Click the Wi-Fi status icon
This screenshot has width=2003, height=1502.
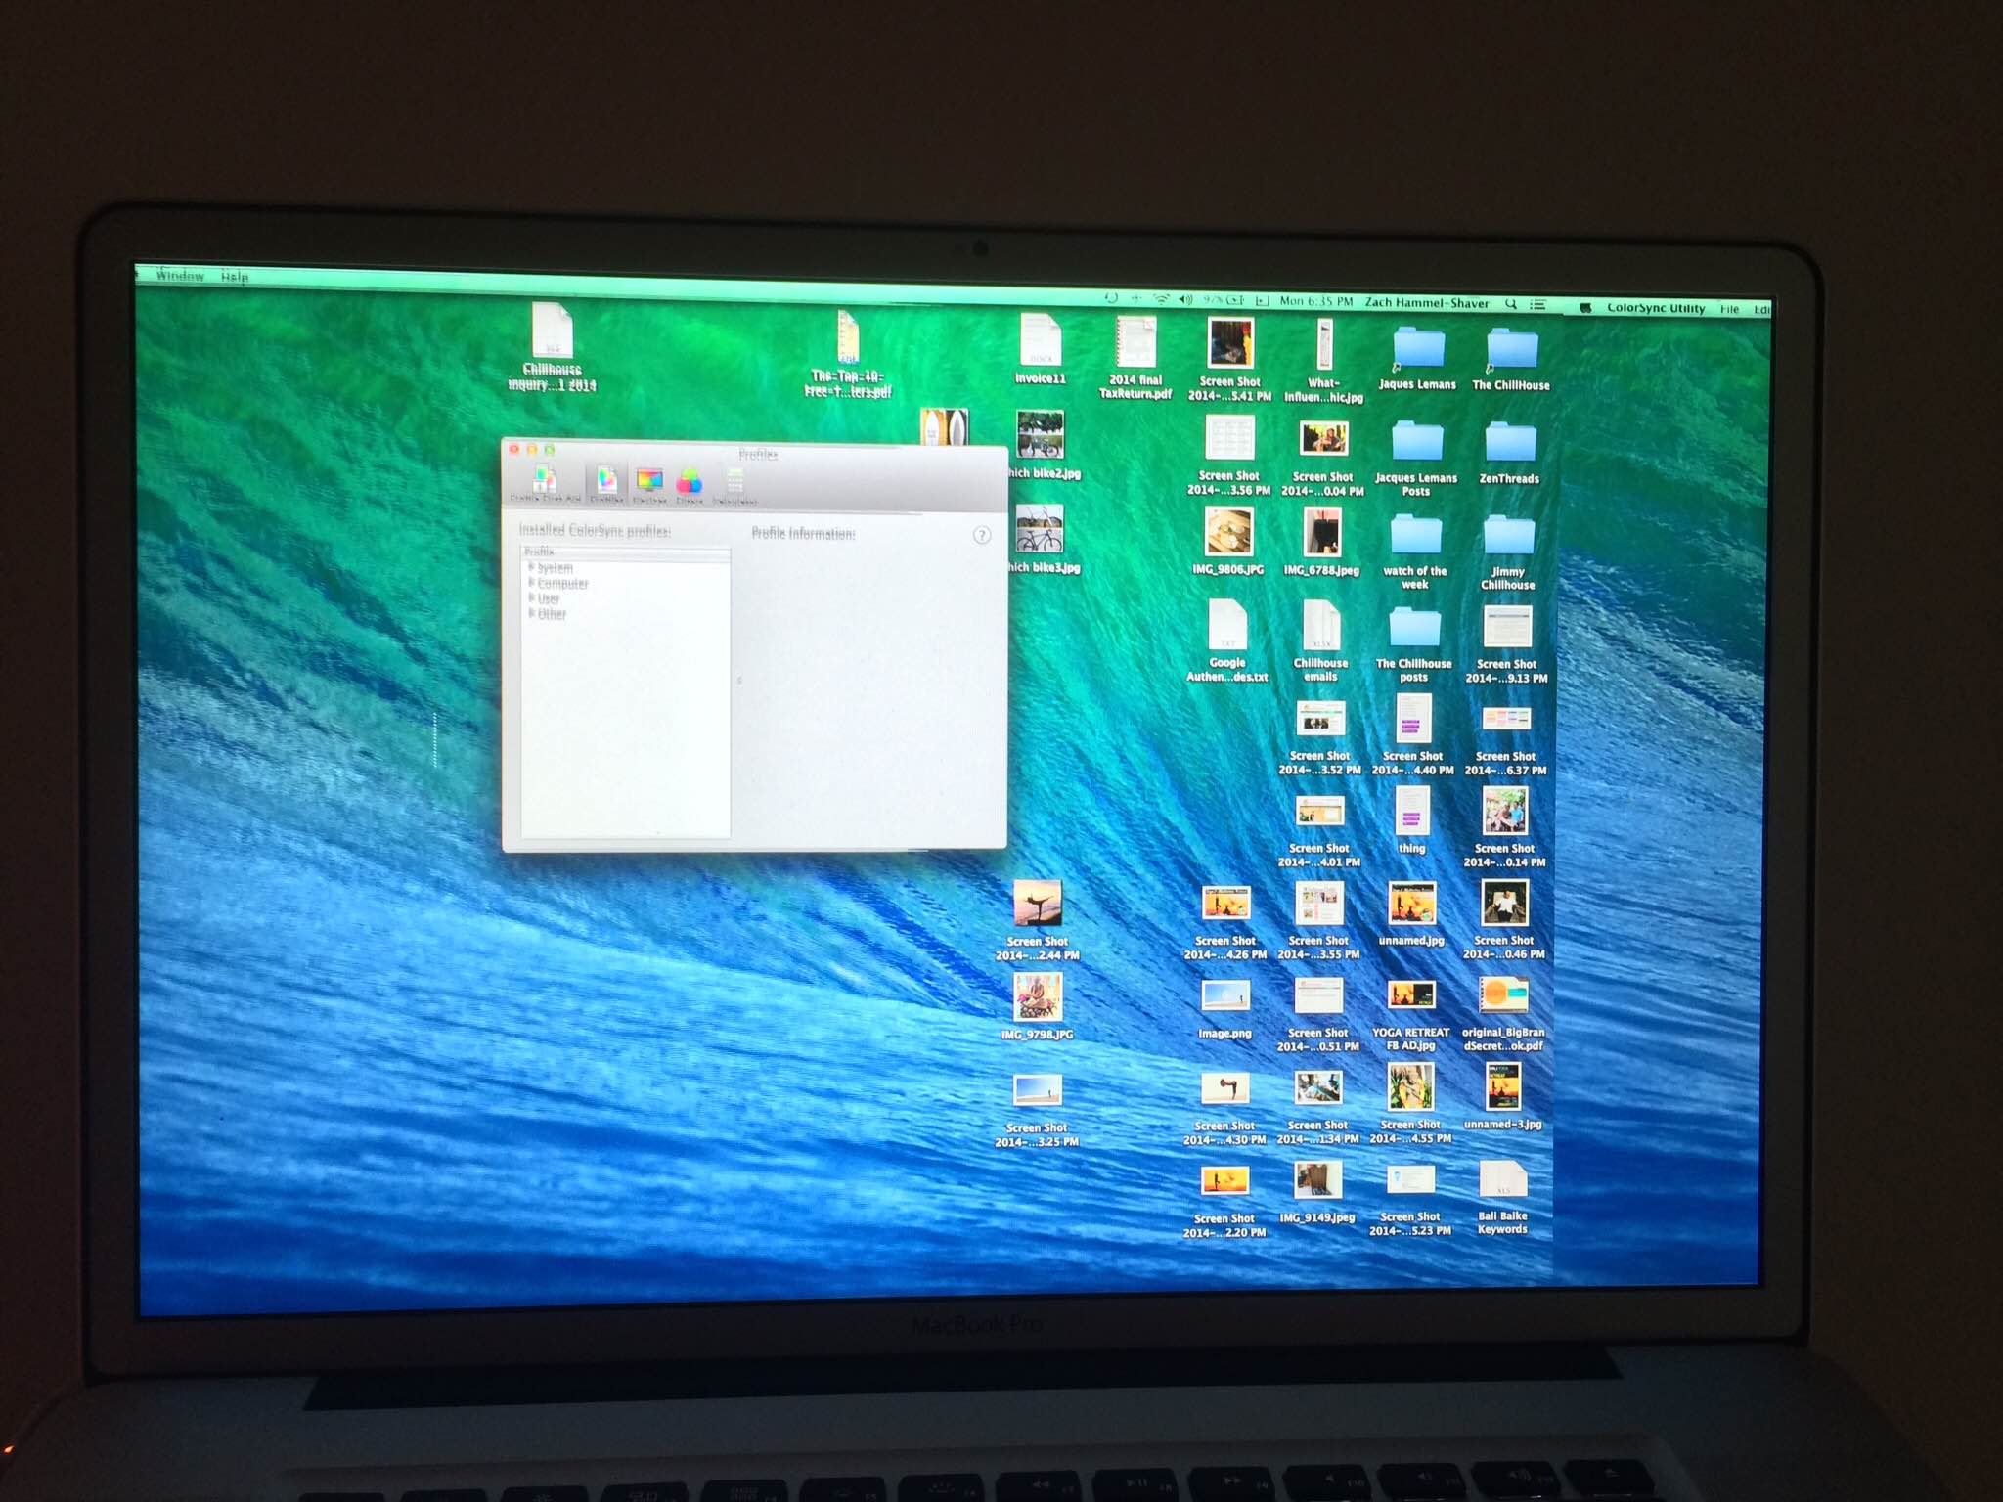(x=1160, y=299)
